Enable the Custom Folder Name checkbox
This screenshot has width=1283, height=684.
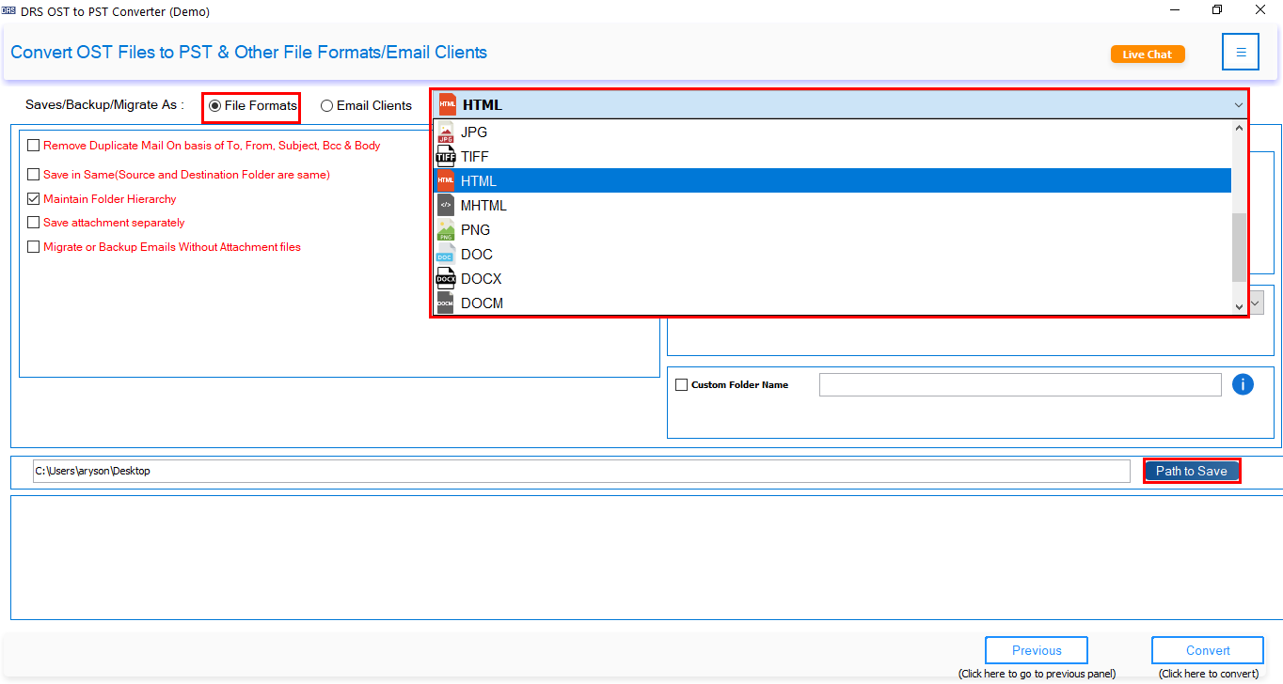click(682, 384)
